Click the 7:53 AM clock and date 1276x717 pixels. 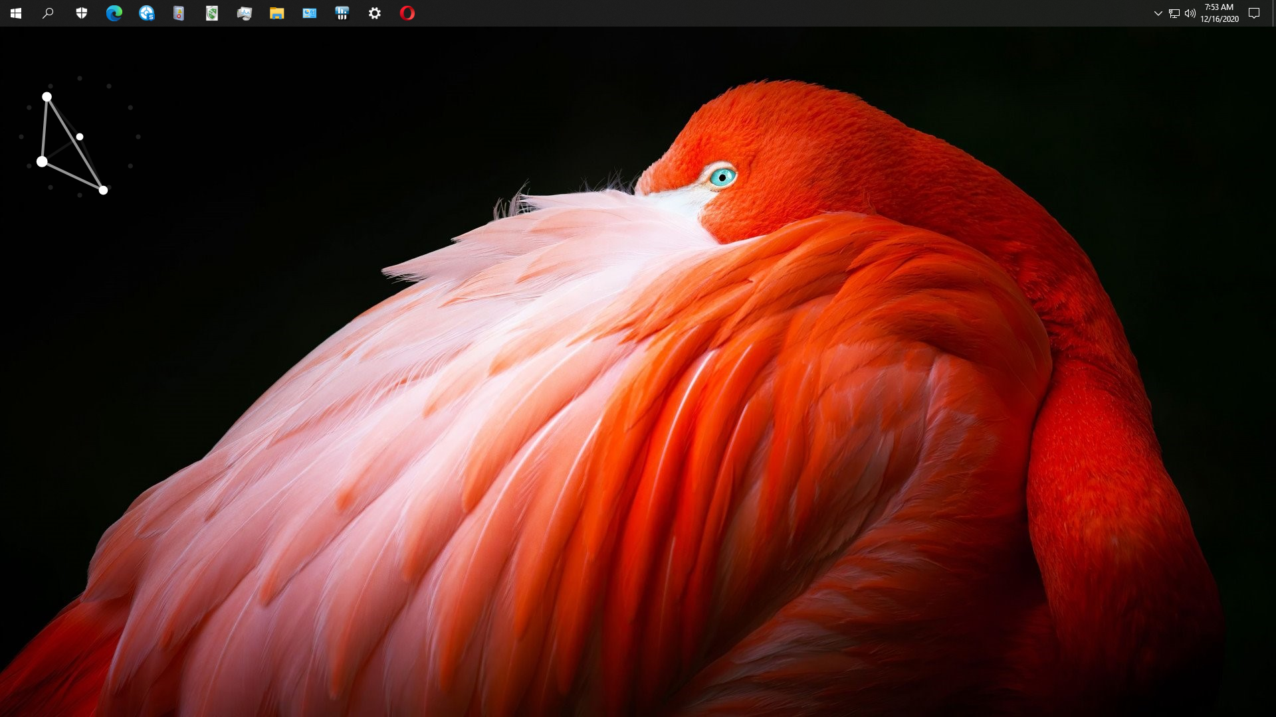(x=1220, y=13)
